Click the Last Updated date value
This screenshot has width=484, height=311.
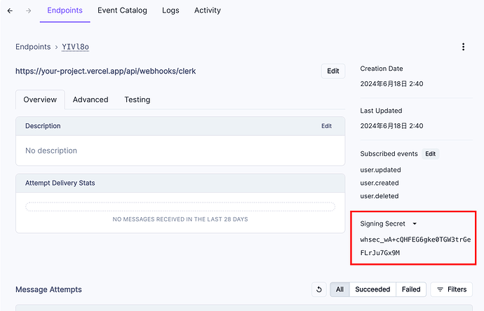point(391,126)
